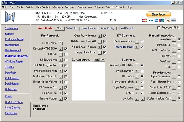Run AutoRuns arrow button
The image size is (184, 122).
point(174,62)
